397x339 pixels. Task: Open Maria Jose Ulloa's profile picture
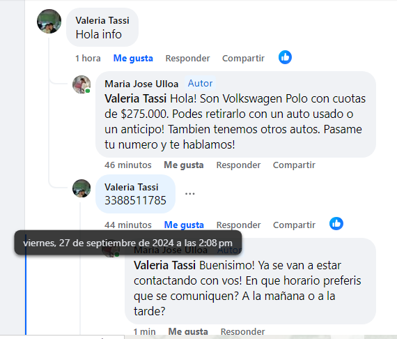(x=81, y=84)
